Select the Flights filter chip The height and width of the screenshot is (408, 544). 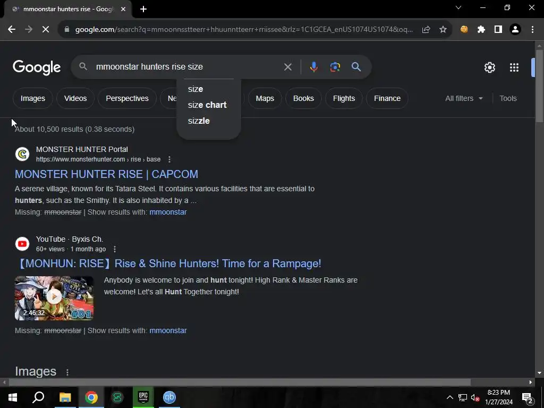[344, 98]
